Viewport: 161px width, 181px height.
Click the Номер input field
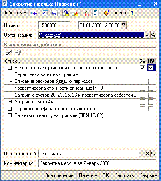[x=54, y=25]
